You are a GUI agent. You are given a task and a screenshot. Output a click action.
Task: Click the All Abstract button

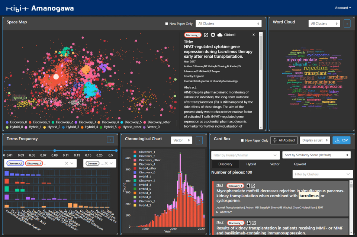pos(284,140)
